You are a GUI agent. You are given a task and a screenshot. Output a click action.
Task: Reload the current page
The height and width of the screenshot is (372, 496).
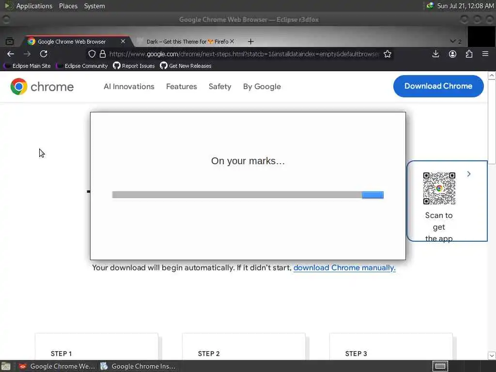pos(44,54)
